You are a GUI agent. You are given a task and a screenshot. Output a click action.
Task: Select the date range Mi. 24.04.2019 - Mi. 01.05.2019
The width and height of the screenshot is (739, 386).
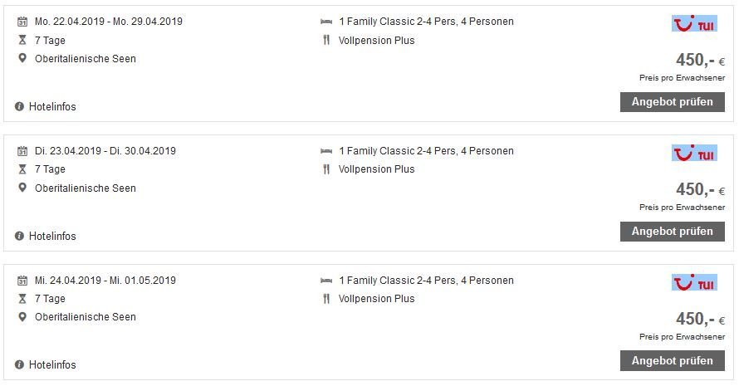105,281
